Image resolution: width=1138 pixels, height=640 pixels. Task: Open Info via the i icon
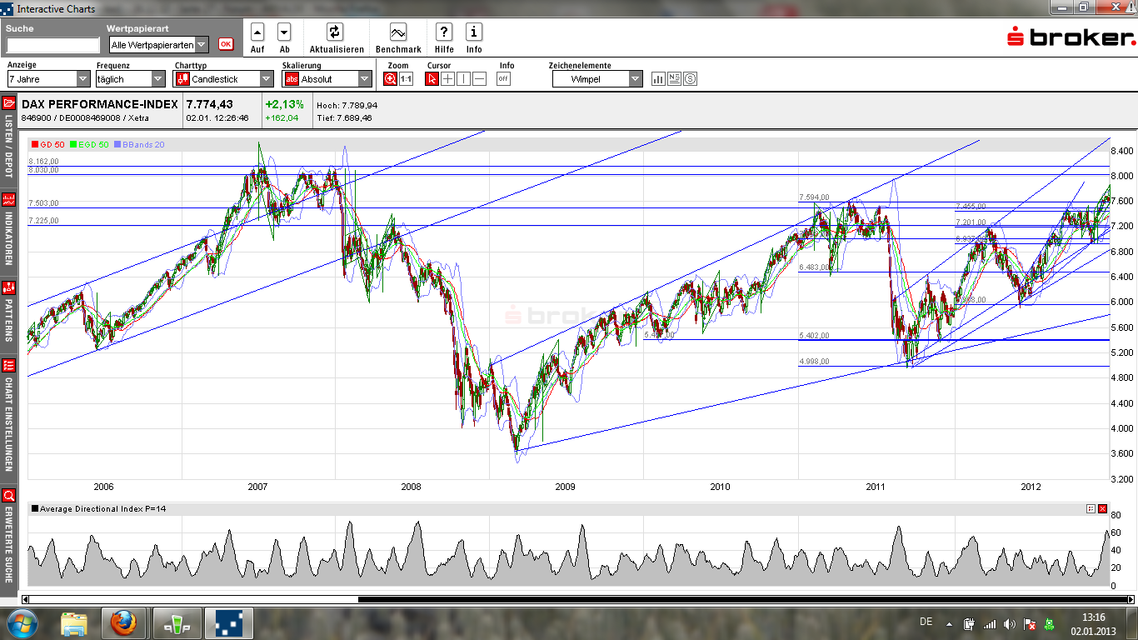coord(474,33)
